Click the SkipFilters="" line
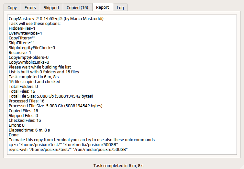 21,43
